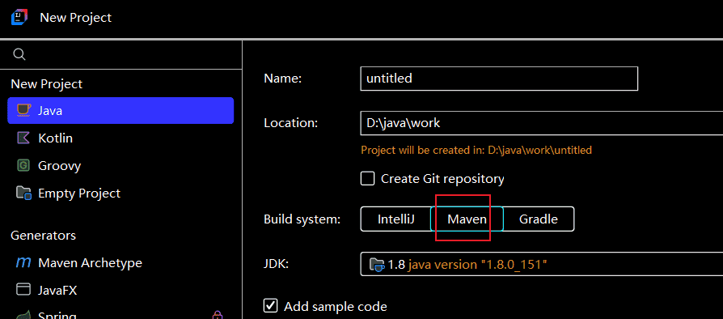Click the JDK label
Image resolution: width=723 pixels, height=319 pixels.
[277, 264]
